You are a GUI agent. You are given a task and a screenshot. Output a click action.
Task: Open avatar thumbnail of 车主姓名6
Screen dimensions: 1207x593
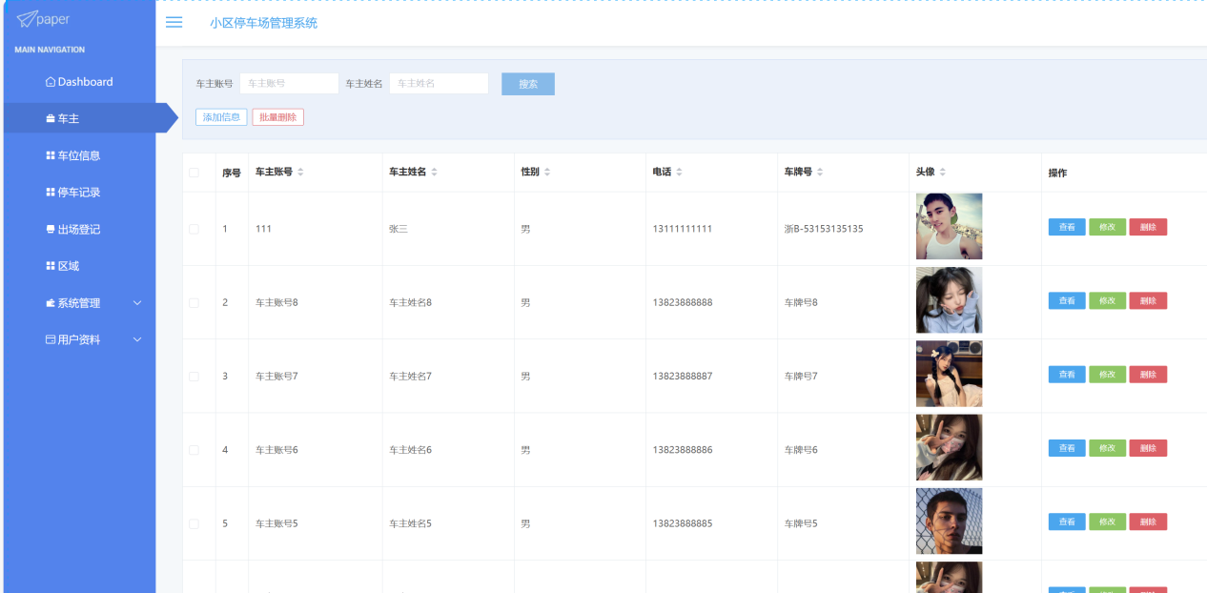pos(949,447)
